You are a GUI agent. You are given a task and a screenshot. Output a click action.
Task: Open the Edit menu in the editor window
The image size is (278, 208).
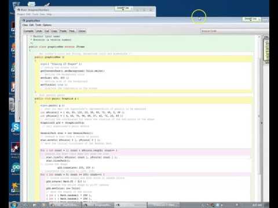click(x=32, y=25)
